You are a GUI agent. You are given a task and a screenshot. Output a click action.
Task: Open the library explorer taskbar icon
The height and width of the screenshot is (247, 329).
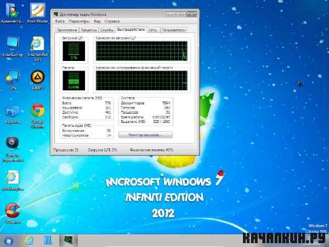coord(48,241)
